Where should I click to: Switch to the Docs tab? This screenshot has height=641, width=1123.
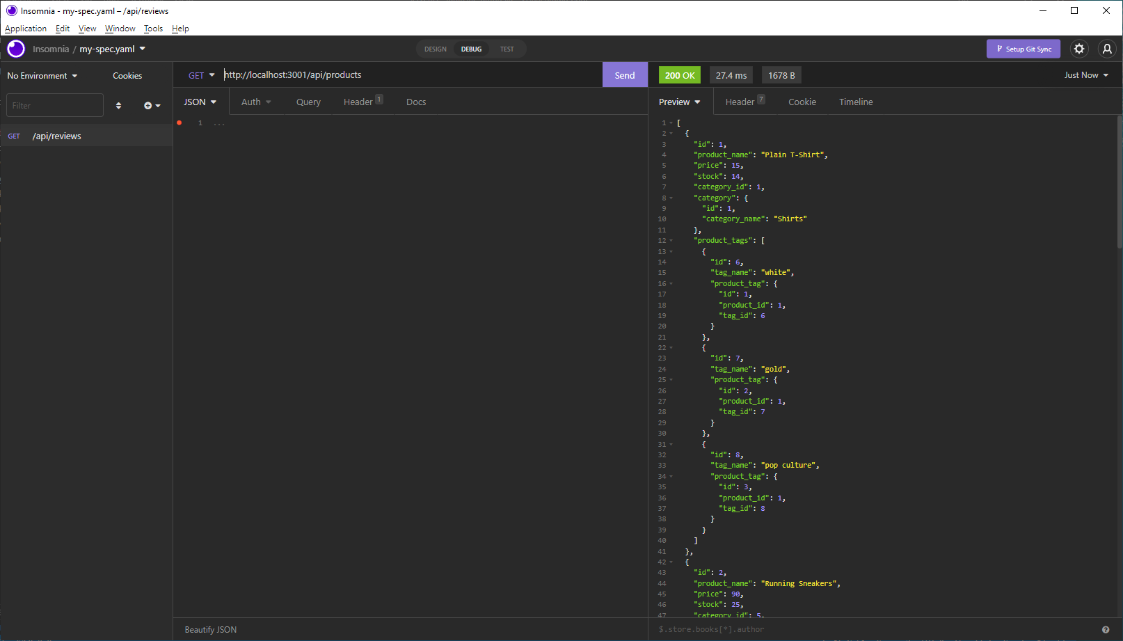[x=416, y=102]
